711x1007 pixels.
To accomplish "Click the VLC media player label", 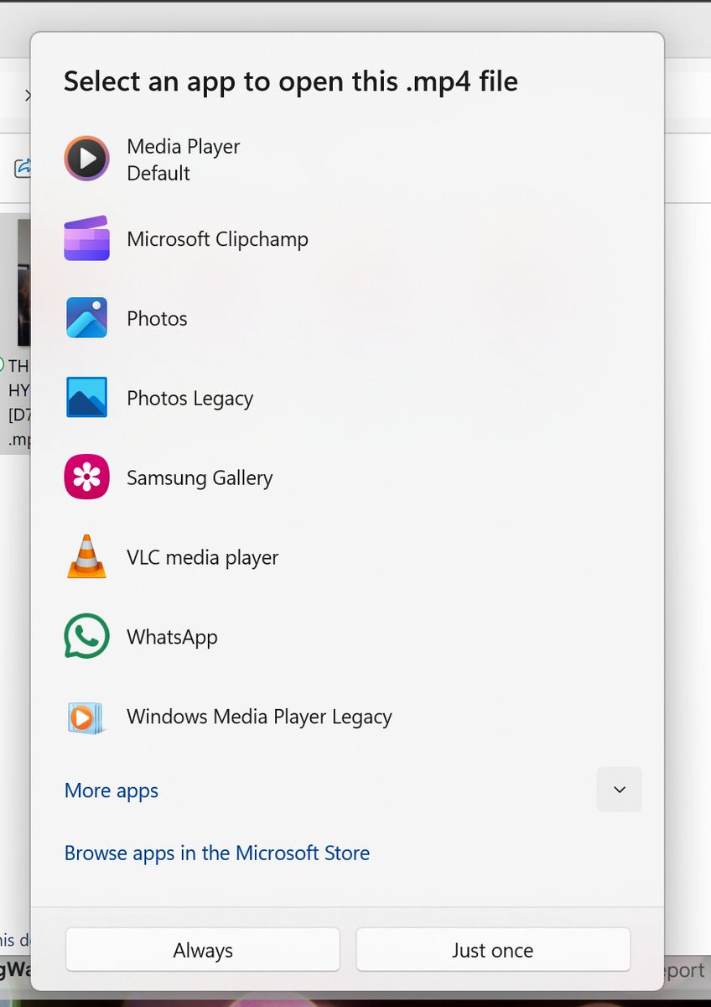I will [202, 558].
